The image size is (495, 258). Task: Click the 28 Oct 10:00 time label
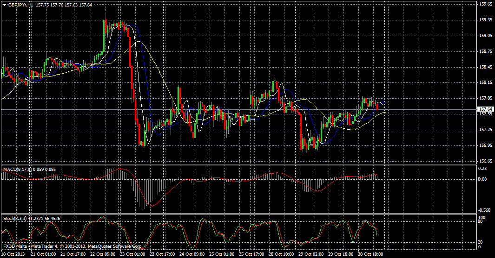(281, 254)
